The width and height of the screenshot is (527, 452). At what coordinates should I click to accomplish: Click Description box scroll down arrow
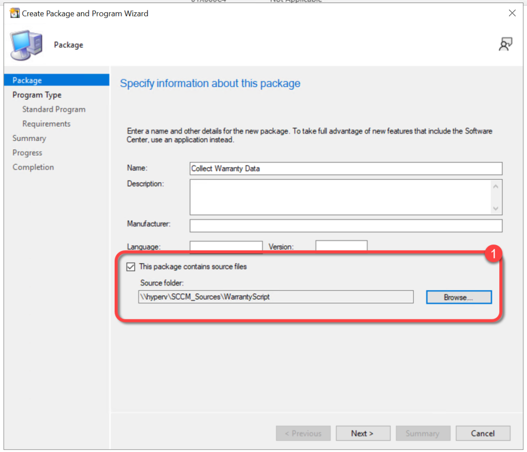pos(496,208)
